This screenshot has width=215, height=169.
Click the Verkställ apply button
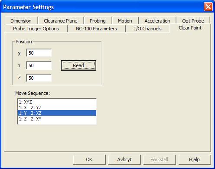click(160, 159)
